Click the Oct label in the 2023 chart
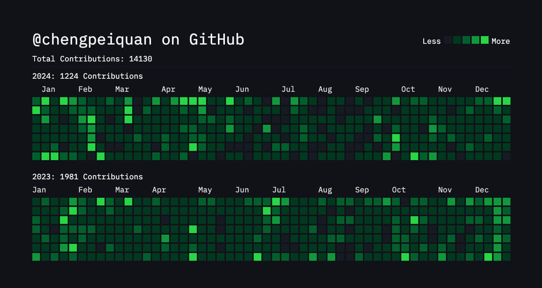The width and height of the screenshot is (542, 288). pos(399,190)
